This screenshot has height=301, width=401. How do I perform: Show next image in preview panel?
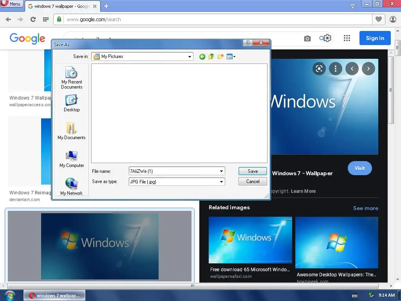point(368,69)
